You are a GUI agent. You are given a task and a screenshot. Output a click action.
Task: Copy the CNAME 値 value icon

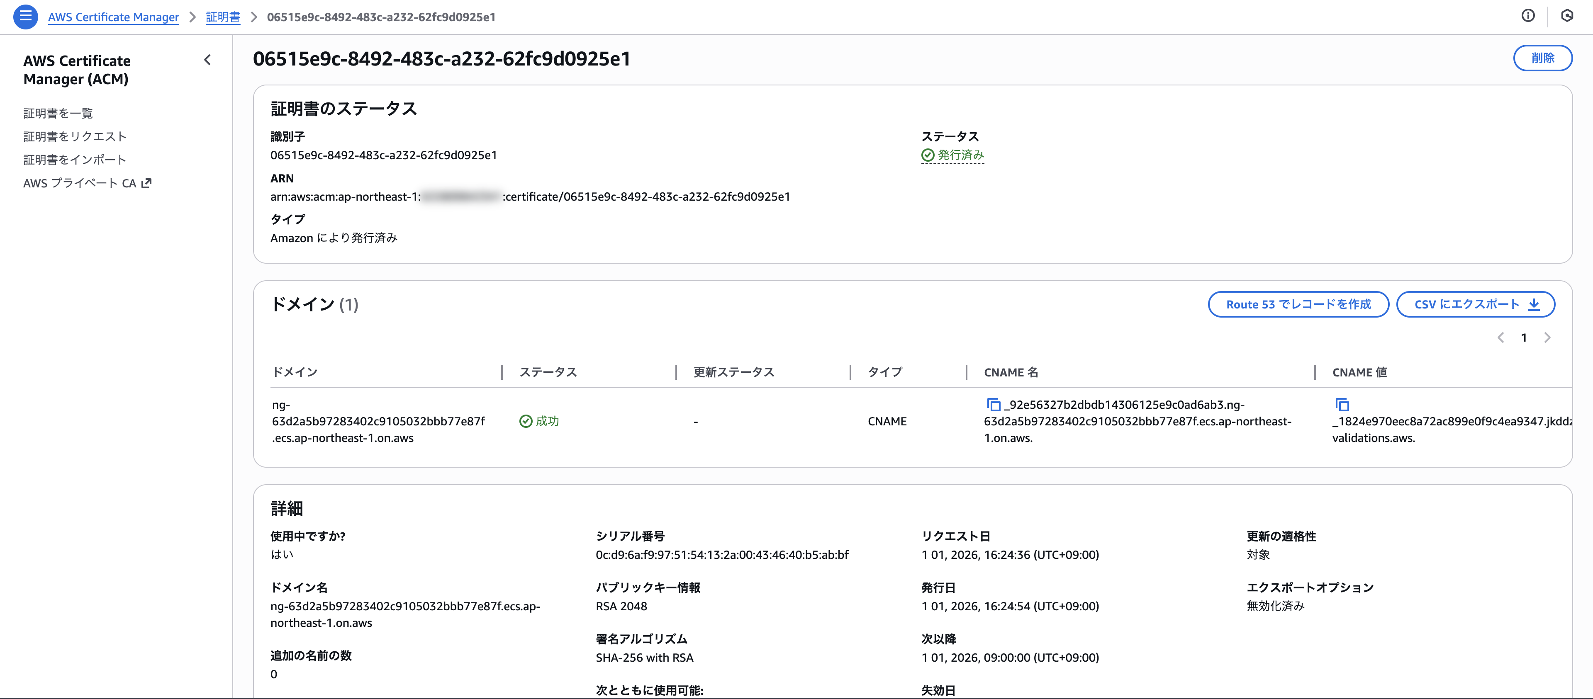point(1341,405)
